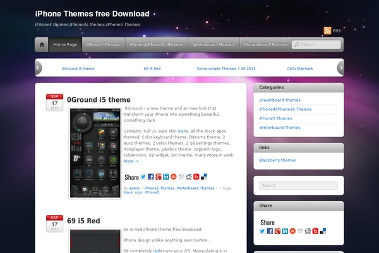
Task: Open Winterboard Themes in Categories sidebar
Action: (279, 128)
